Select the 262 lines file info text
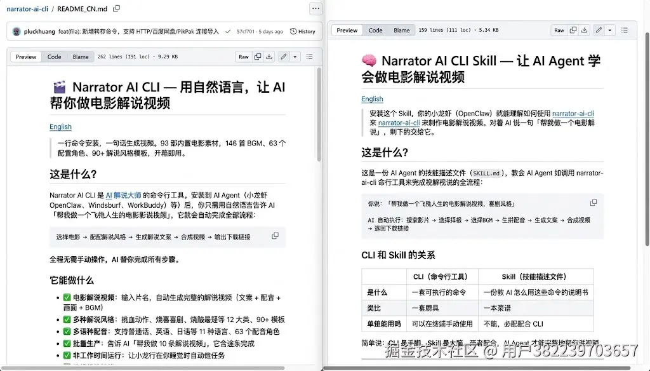The image size is (650, 371). 138,57
